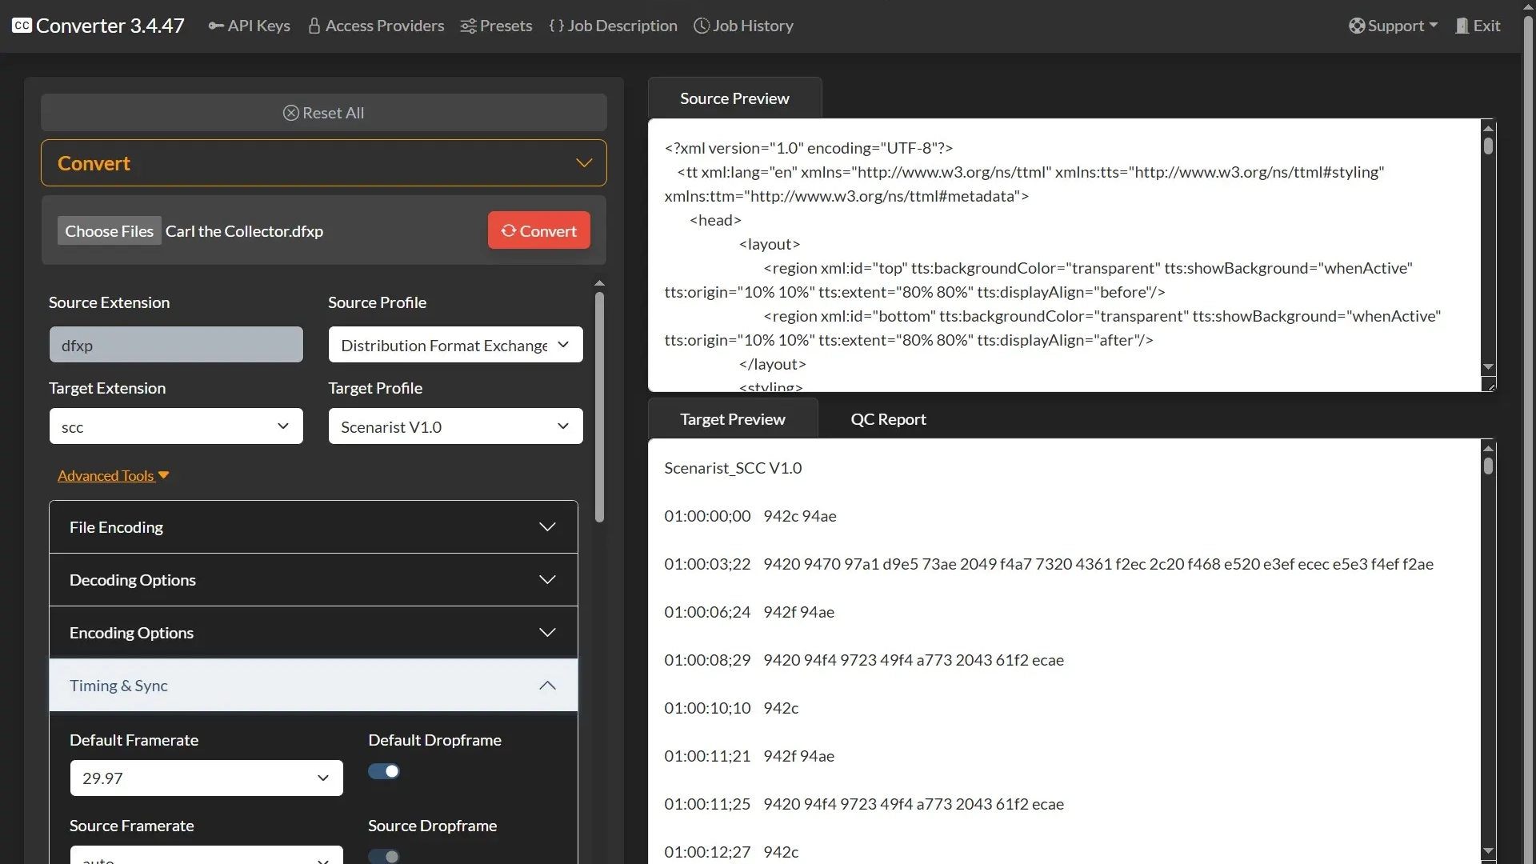
Task: View Job History via clock icon
Action: pos(702,26)
